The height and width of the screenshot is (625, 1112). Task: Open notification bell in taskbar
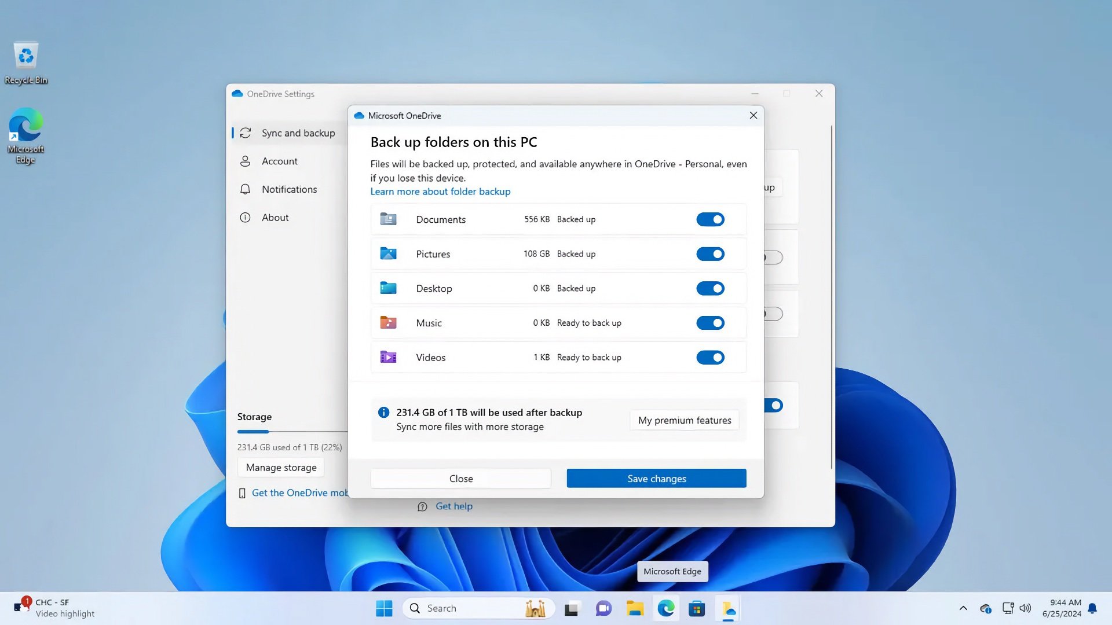click(1092, 608)
